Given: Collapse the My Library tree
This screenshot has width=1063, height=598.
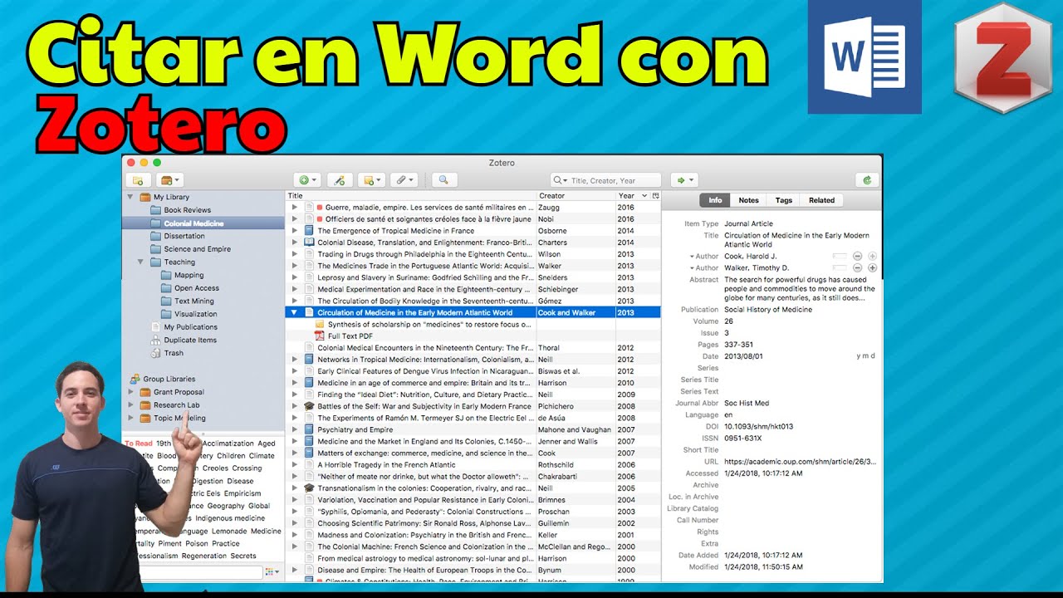Looking at the screenshot, I should [x=130, y=197].
